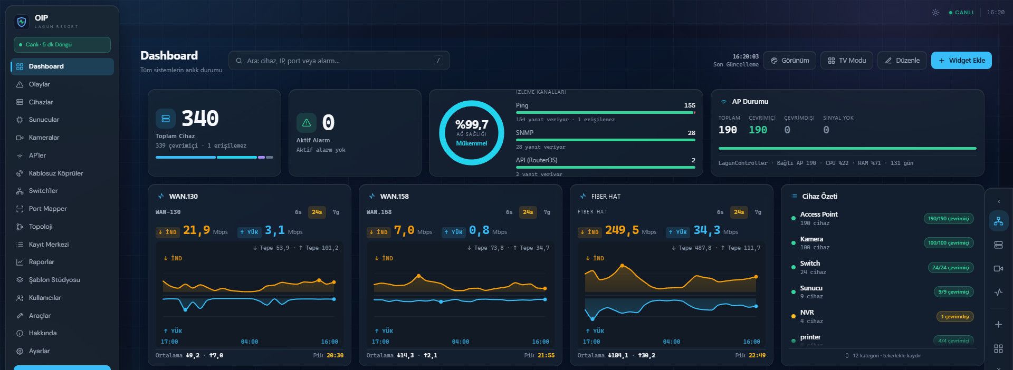Select the server icon in right rail
This screenshot has height=370, width=1013.
[998, 245]
